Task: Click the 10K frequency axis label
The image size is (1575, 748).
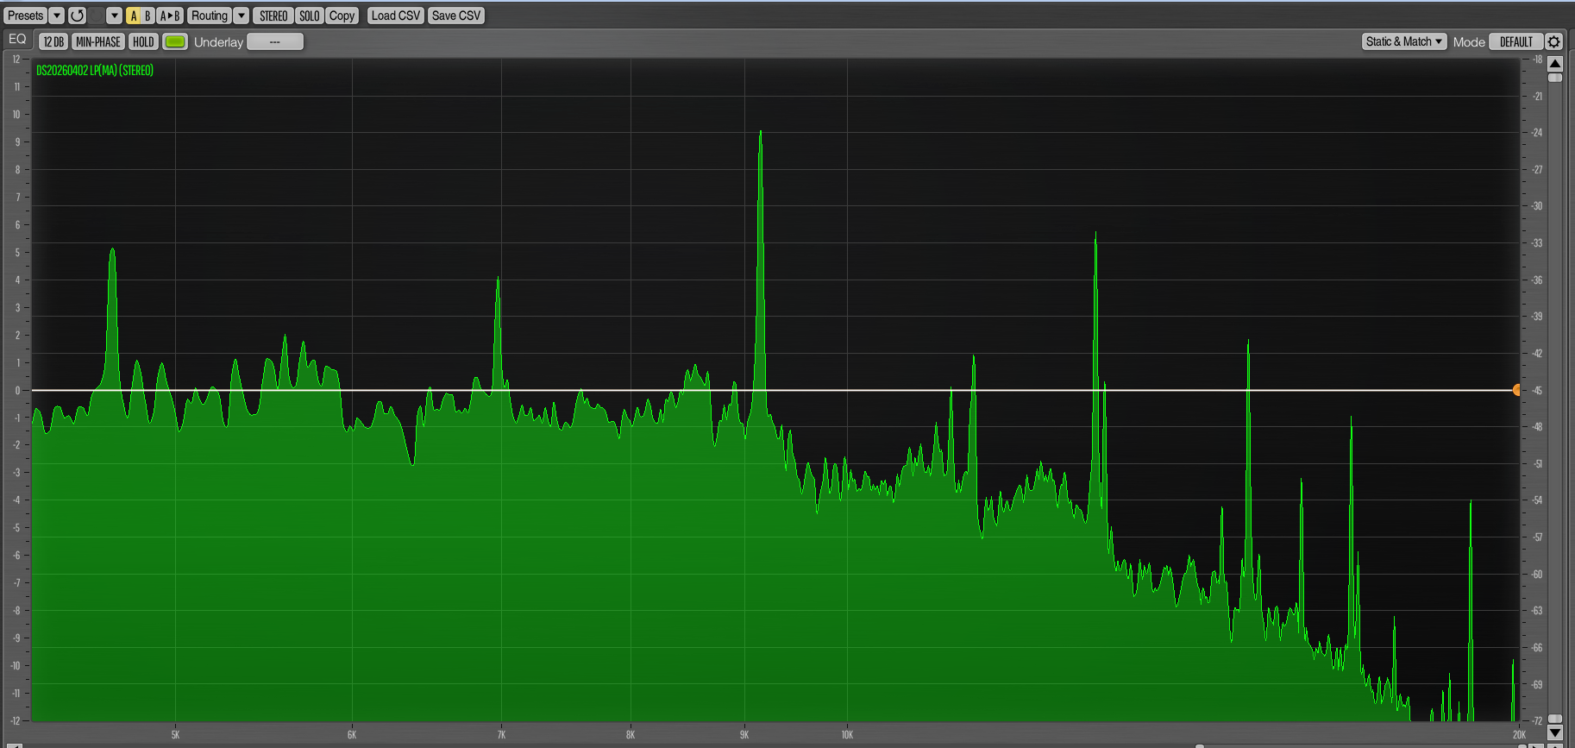Action: coord(847,735)
